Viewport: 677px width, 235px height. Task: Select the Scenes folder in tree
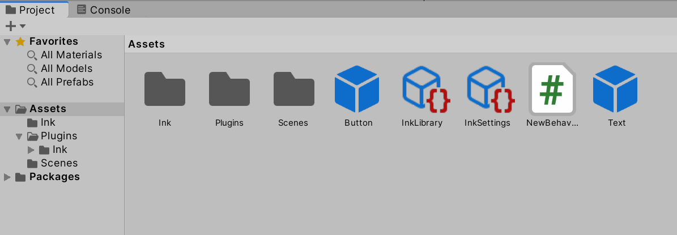(x=59, y=163)
